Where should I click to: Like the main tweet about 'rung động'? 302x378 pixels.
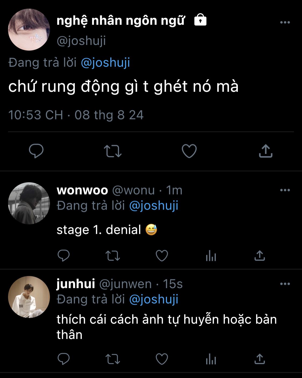189,151
